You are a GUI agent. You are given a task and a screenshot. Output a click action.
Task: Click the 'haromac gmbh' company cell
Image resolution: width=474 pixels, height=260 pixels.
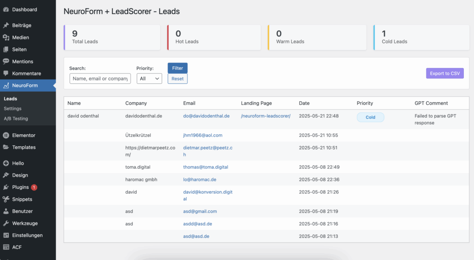pyautogui.click(x=141, y=180)
